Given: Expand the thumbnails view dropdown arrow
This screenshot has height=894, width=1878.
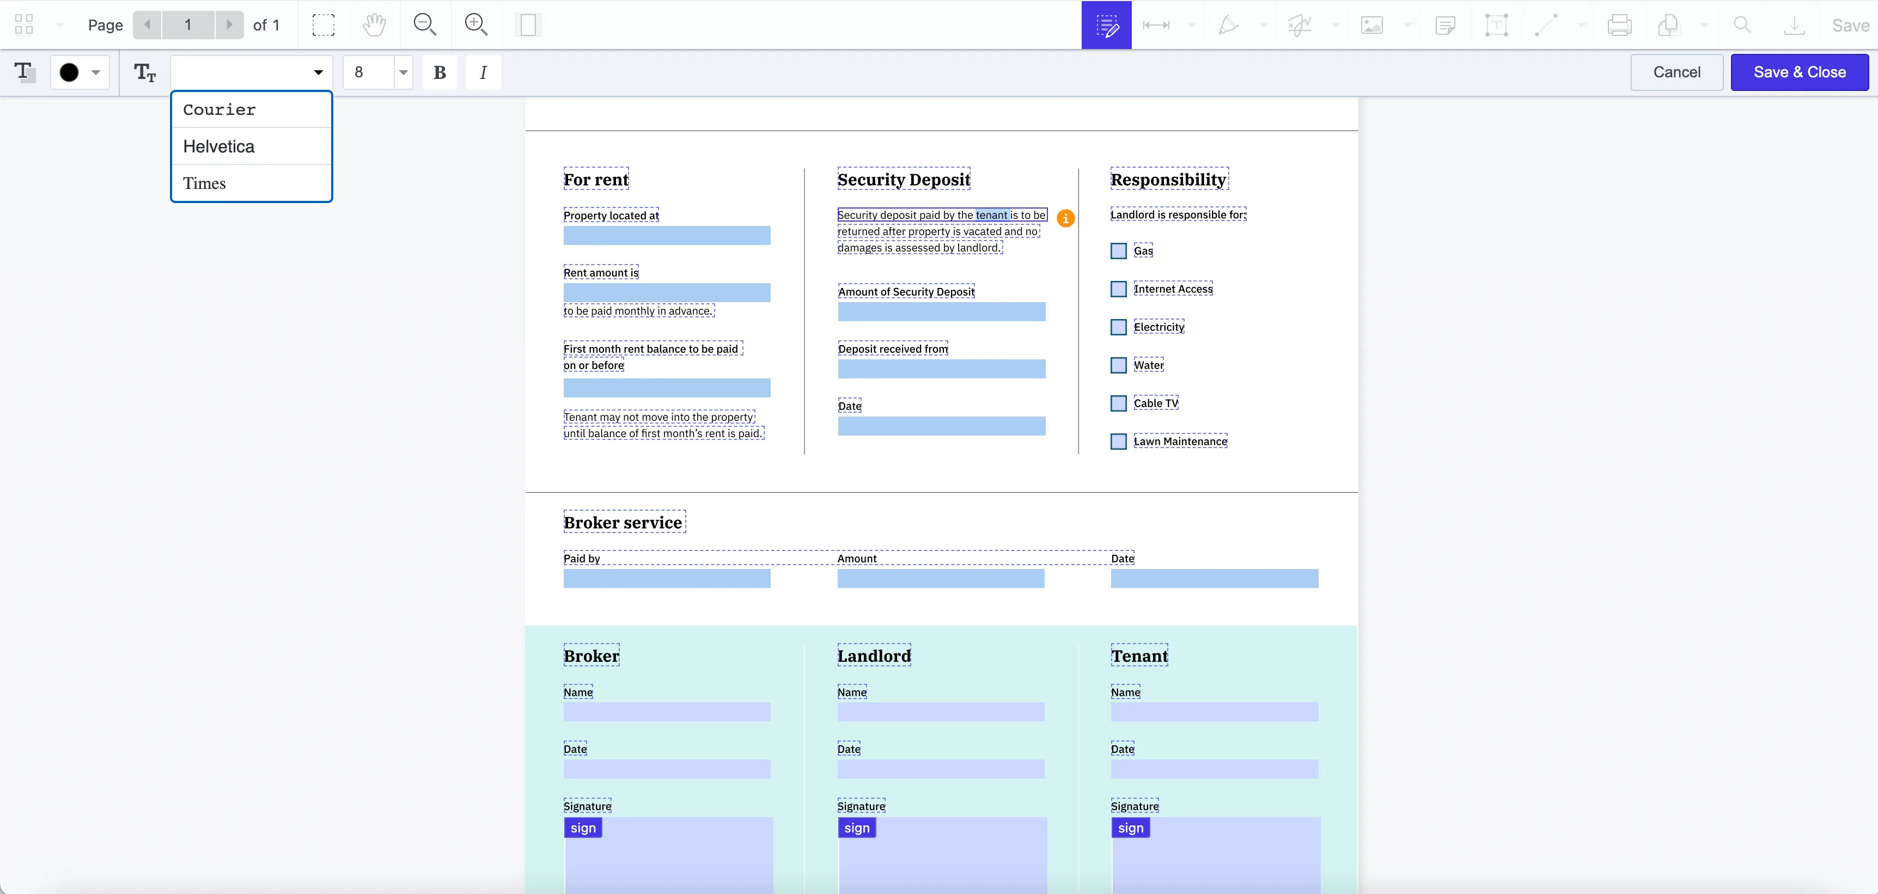Looking at the screenshot, I should [60, 25].
